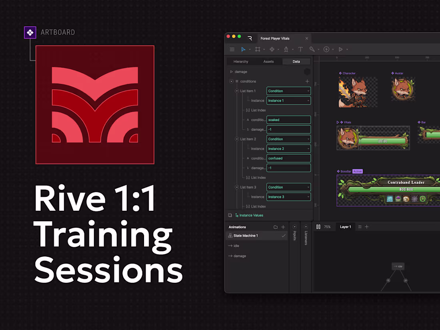Switch to the Assets tab
The image size is (440, 330).
click(268, 61)
